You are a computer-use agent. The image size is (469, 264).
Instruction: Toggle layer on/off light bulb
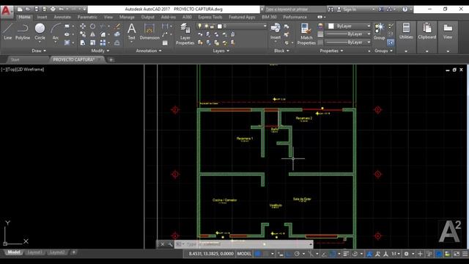[x=200, y=26]
